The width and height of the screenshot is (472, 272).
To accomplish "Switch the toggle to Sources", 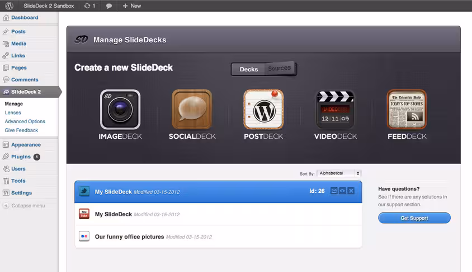I will (x=280, y=69).
